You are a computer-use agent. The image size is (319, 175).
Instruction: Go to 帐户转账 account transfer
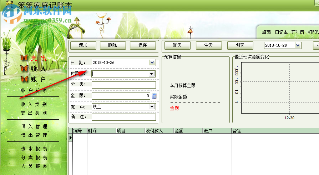[34, 90]
